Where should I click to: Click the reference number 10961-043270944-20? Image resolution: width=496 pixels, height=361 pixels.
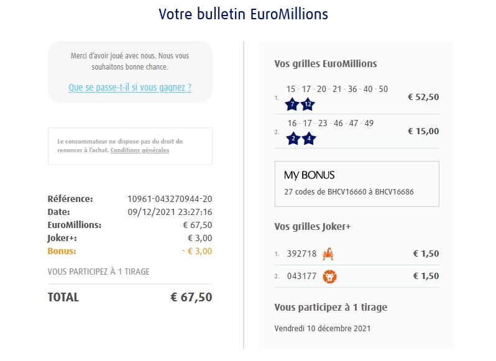(x=170, y=199)
